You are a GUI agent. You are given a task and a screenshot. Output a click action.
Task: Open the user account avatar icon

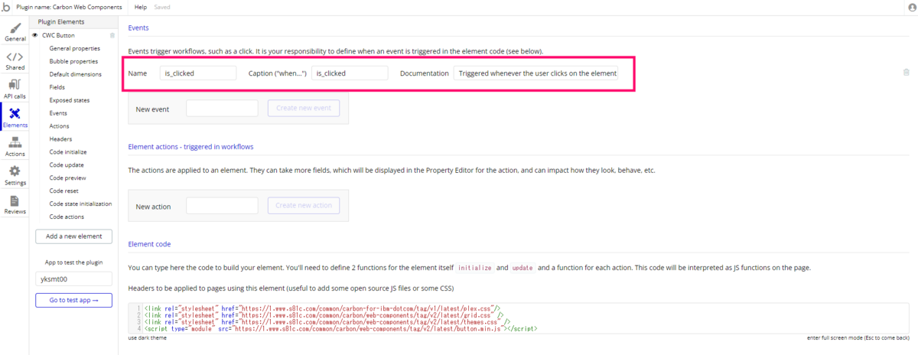point(911,6)
